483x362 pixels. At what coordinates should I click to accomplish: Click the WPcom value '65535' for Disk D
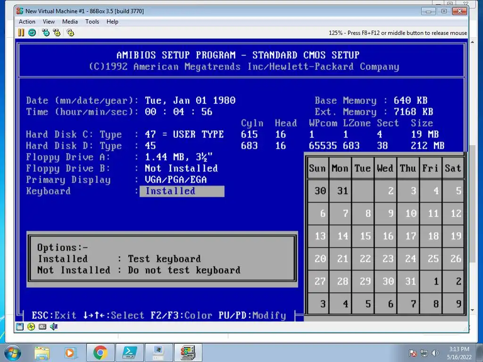(323, 146)
